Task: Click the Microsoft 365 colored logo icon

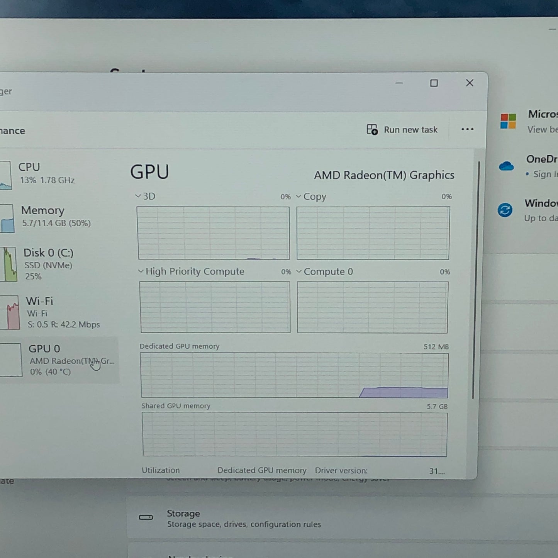Action: 508,121
